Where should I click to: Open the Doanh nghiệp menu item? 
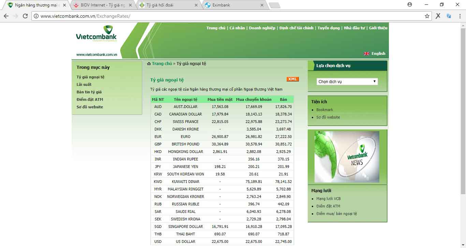[262, 28]
